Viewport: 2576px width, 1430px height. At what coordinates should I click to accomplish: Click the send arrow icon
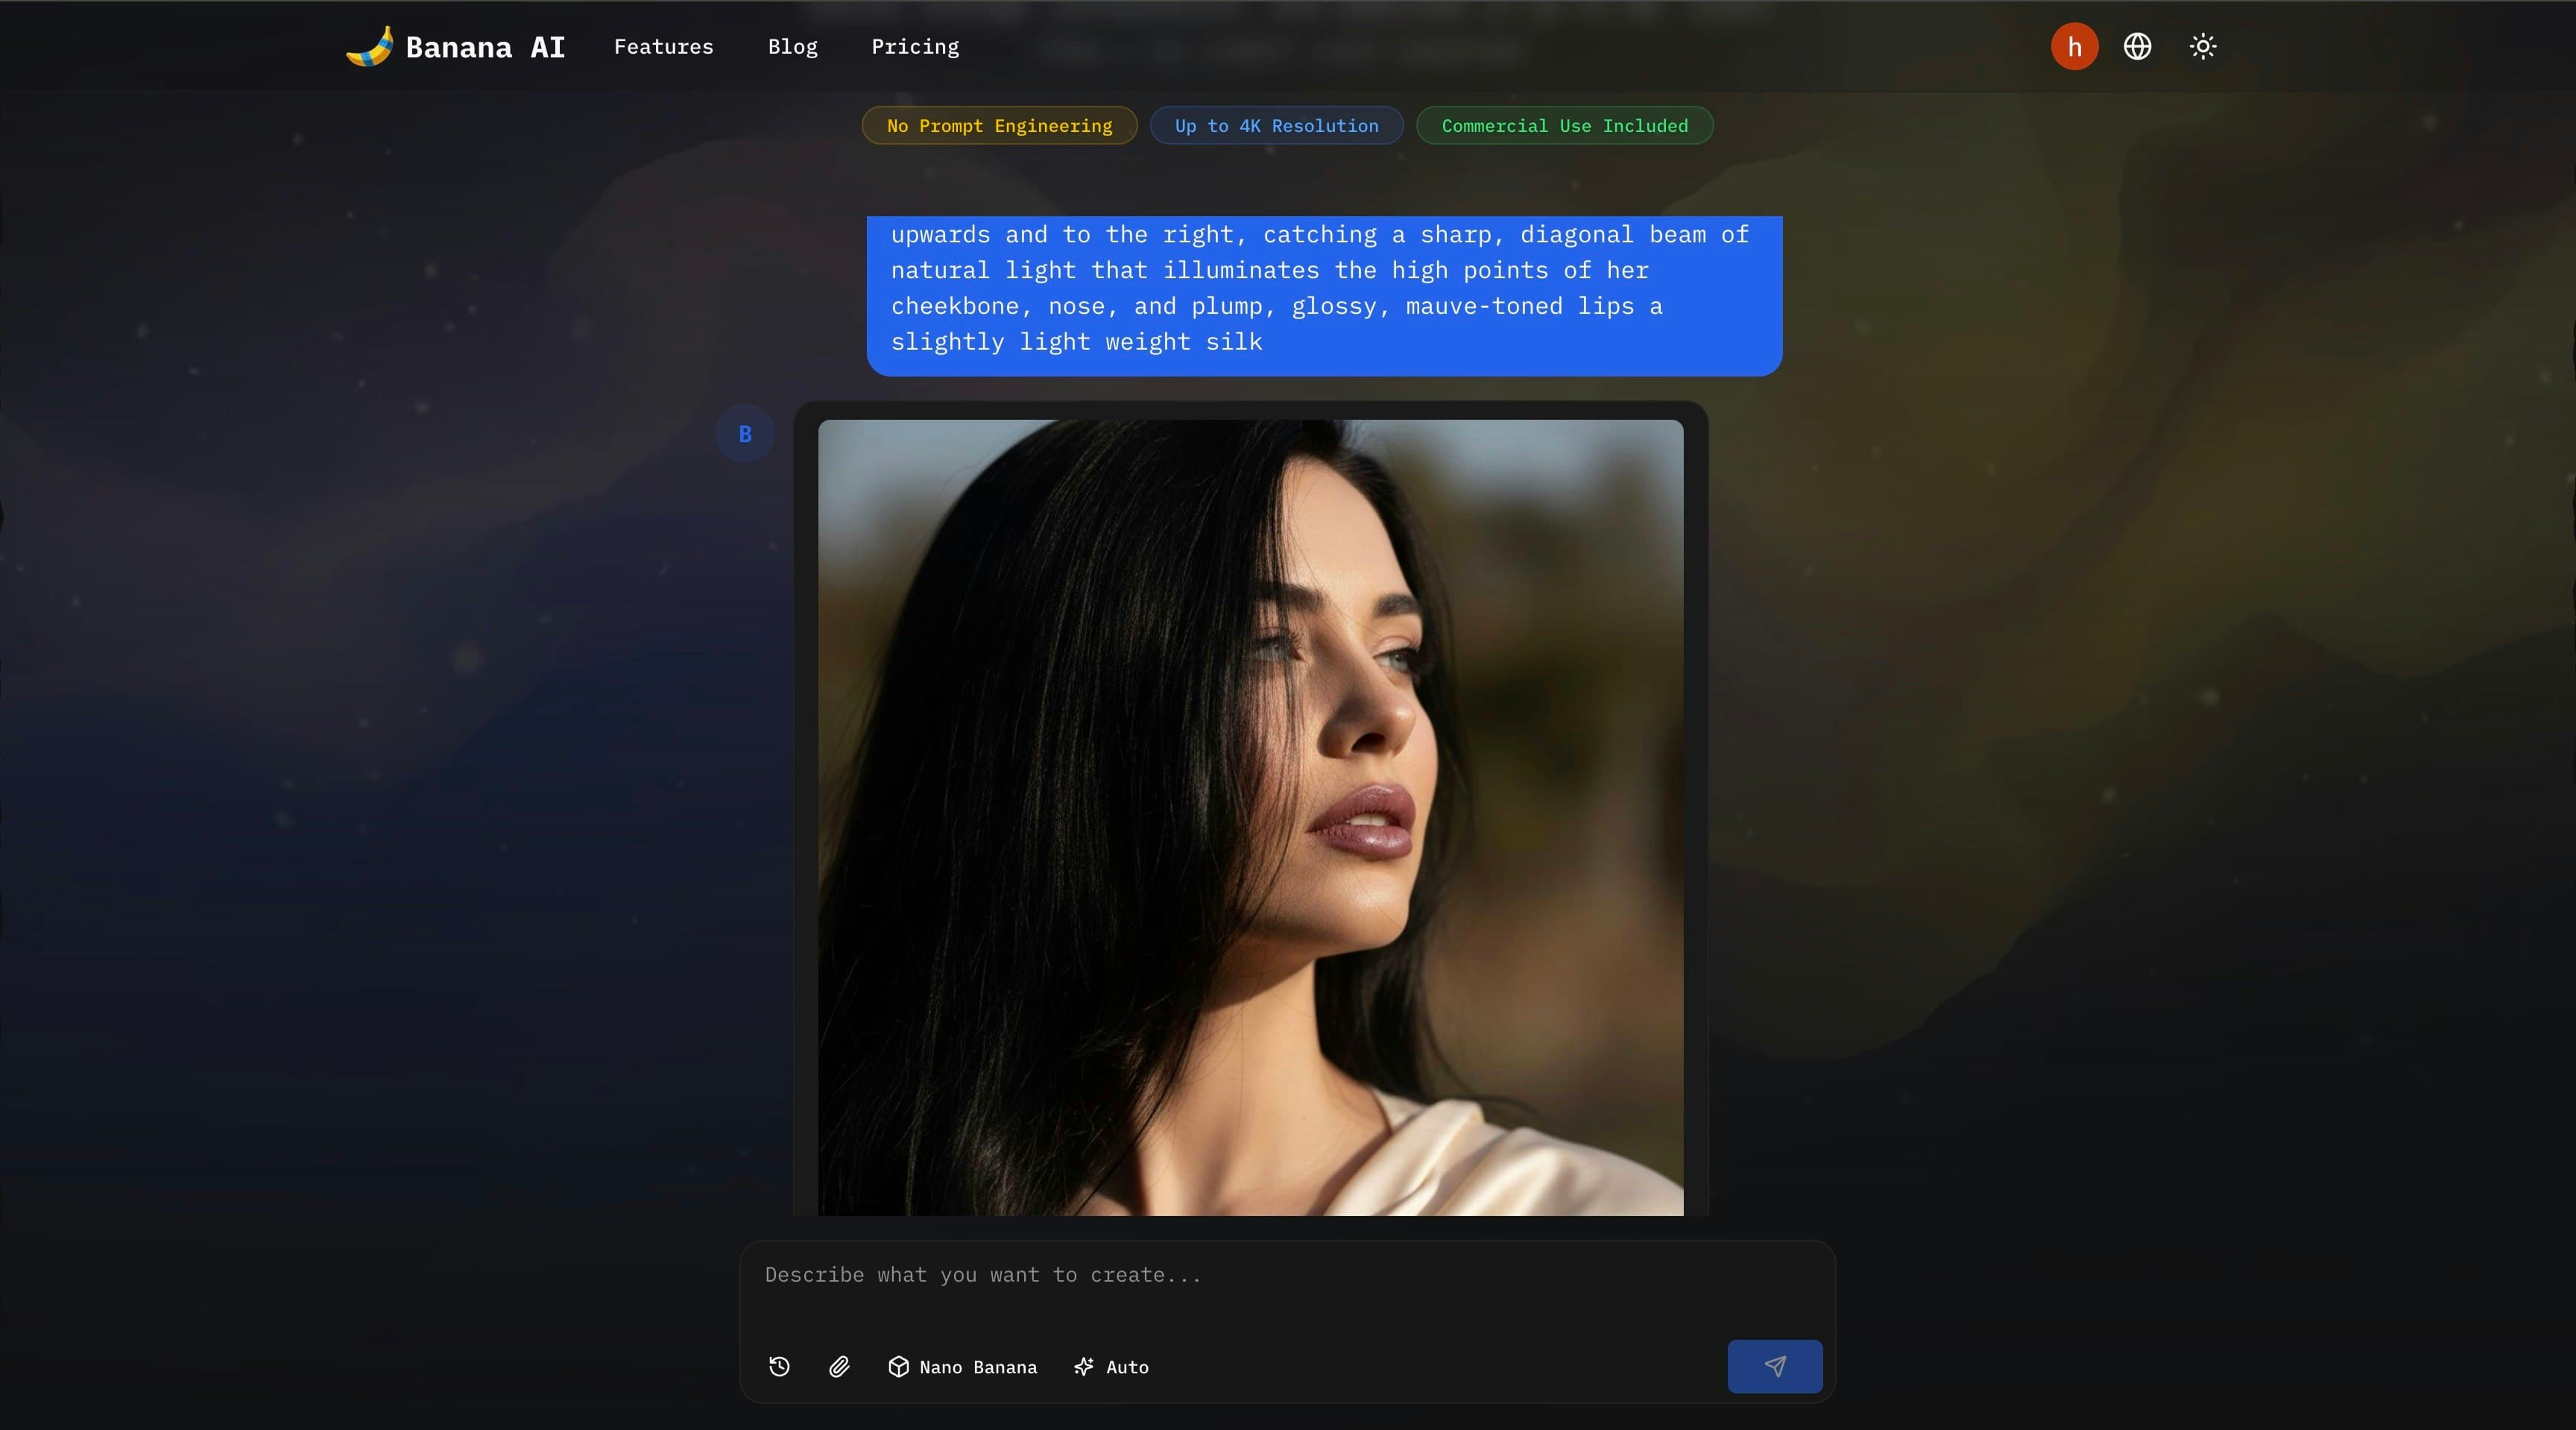[x=1774, y=1366]
